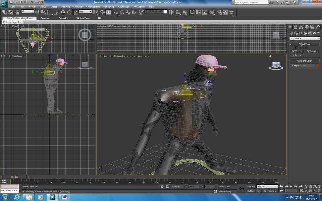Open the Utilities panel hammer icon
This screenshot has width=322, height=201.
(318, 27)
